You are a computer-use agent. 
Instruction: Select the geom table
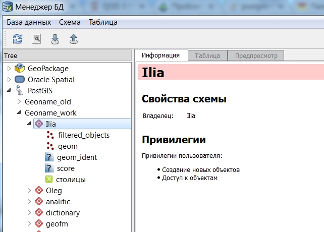click(68, 146)
